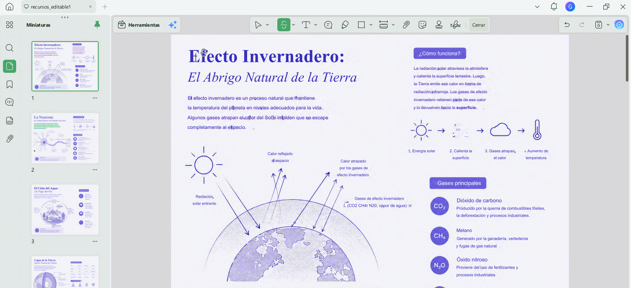This screenshot has height=288, width=631.
Task: Click the Dióxido de carbono heading
Action: [x=479, y=200]
